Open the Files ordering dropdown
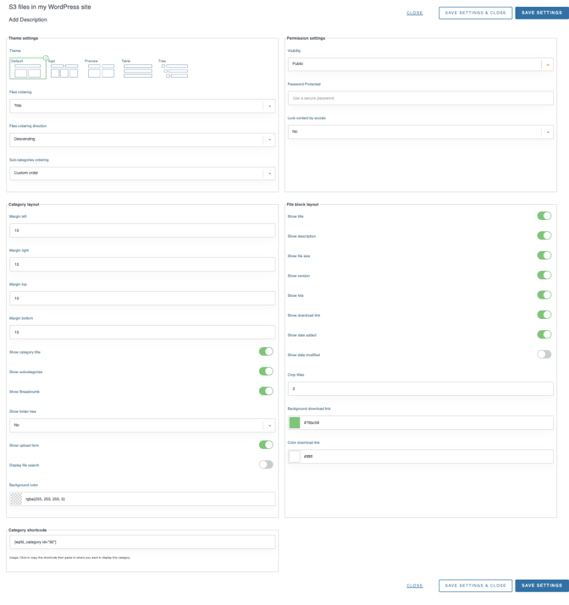The height and width of the screenshot is (605, 569). coord(142,106)
